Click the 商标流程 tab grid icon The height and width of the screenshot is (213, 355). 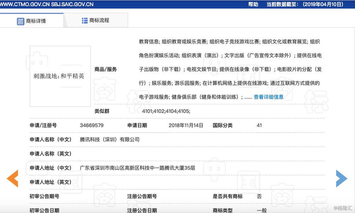click(x=85, y=21)
